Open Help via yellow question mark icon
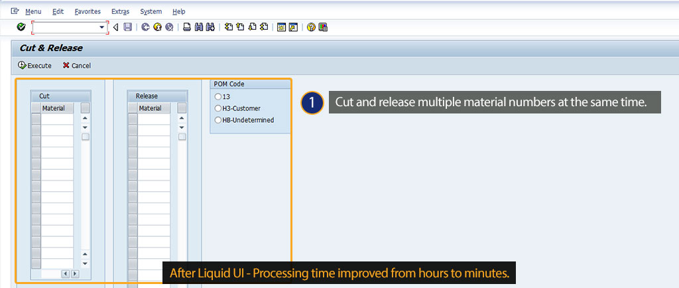 click(x=311, y=27)
